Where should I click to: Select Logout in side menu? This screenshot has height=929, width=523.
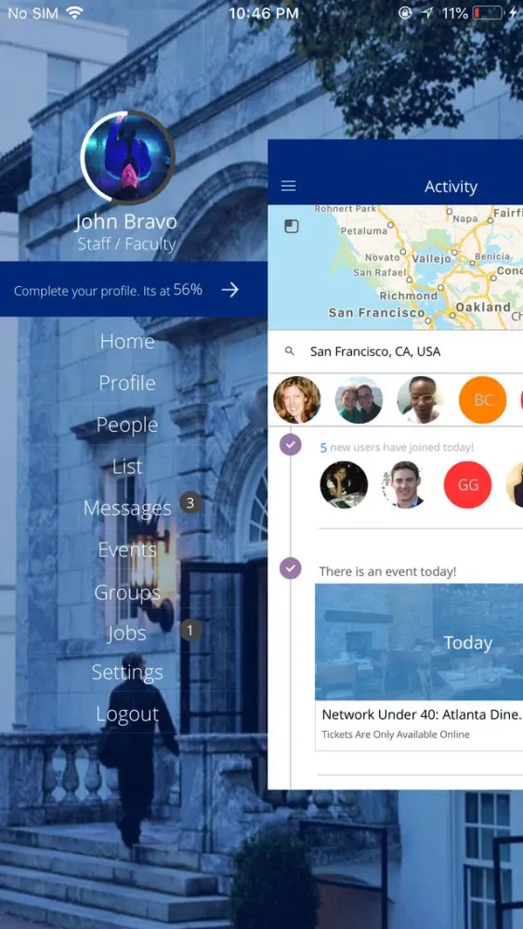pyautogui.click(x=127, y=713)
